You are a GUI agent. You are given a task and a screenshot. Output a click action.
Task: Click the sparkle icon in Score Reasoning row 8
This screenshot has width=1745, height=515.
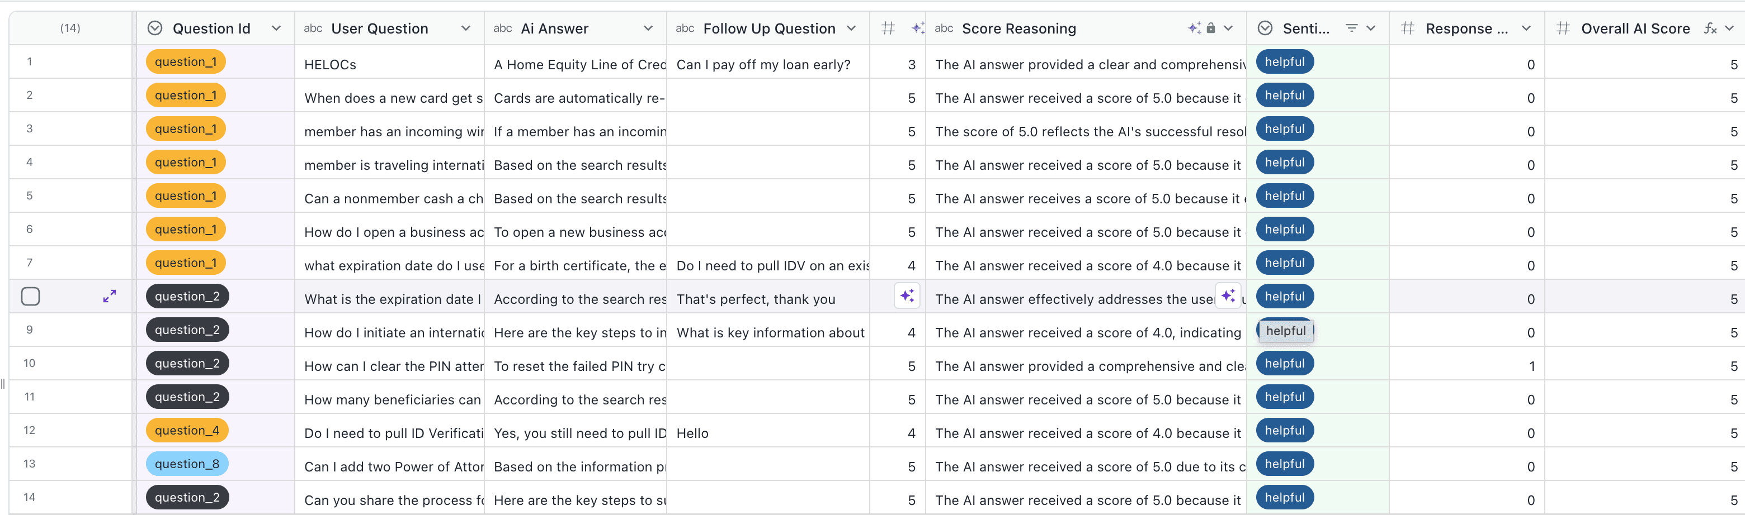pyautogui.click(x=1228, y=295)
